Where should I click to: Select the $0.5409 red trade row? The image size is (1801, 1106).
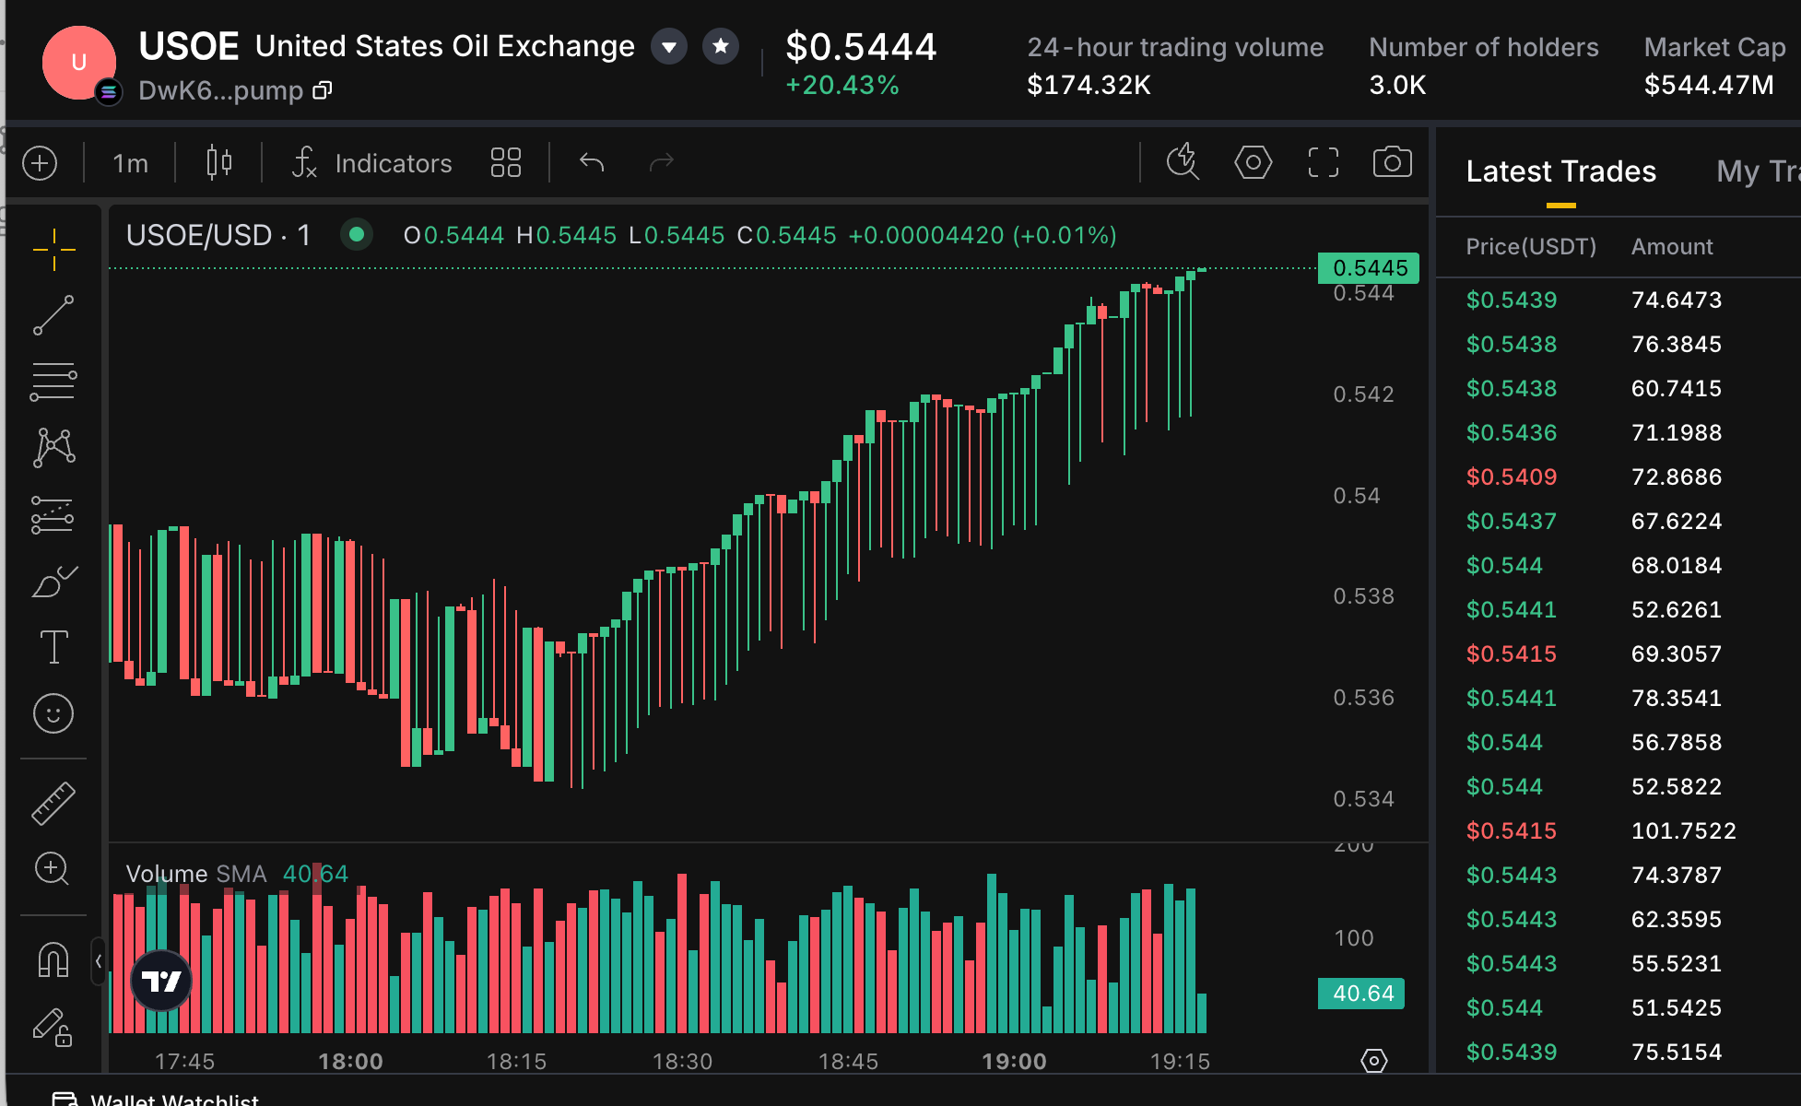[x=1618, y=477]
